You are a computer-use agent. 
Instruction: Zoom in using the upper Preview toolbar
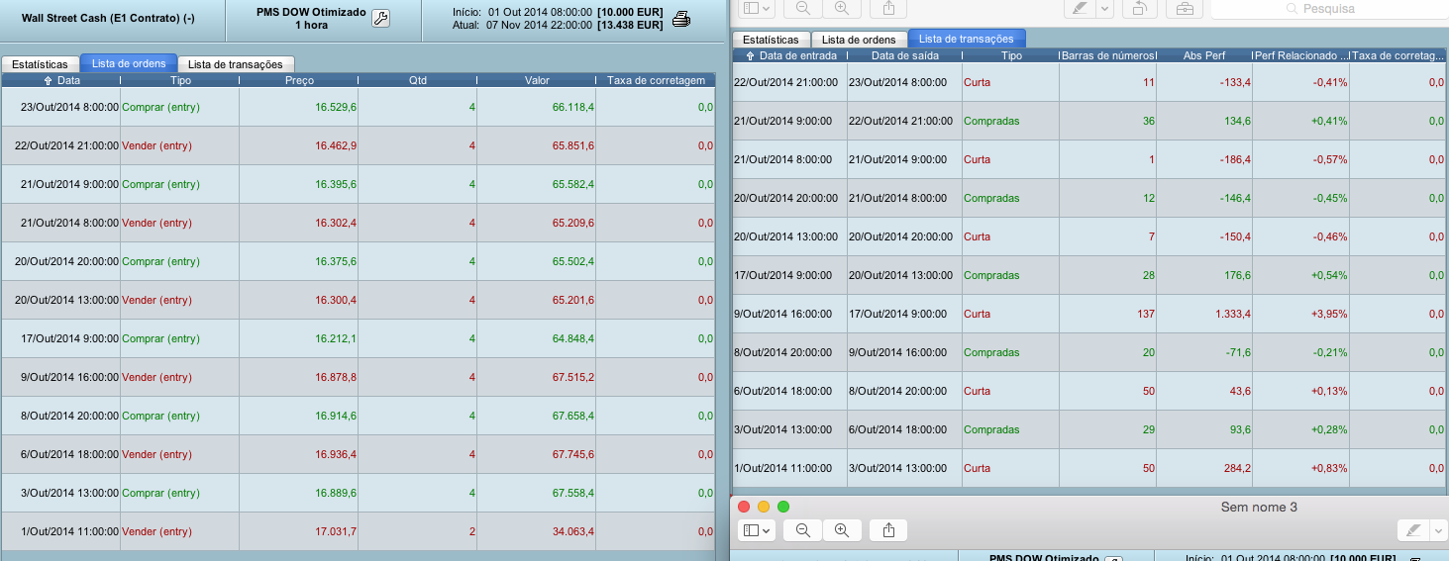(841, 8)
